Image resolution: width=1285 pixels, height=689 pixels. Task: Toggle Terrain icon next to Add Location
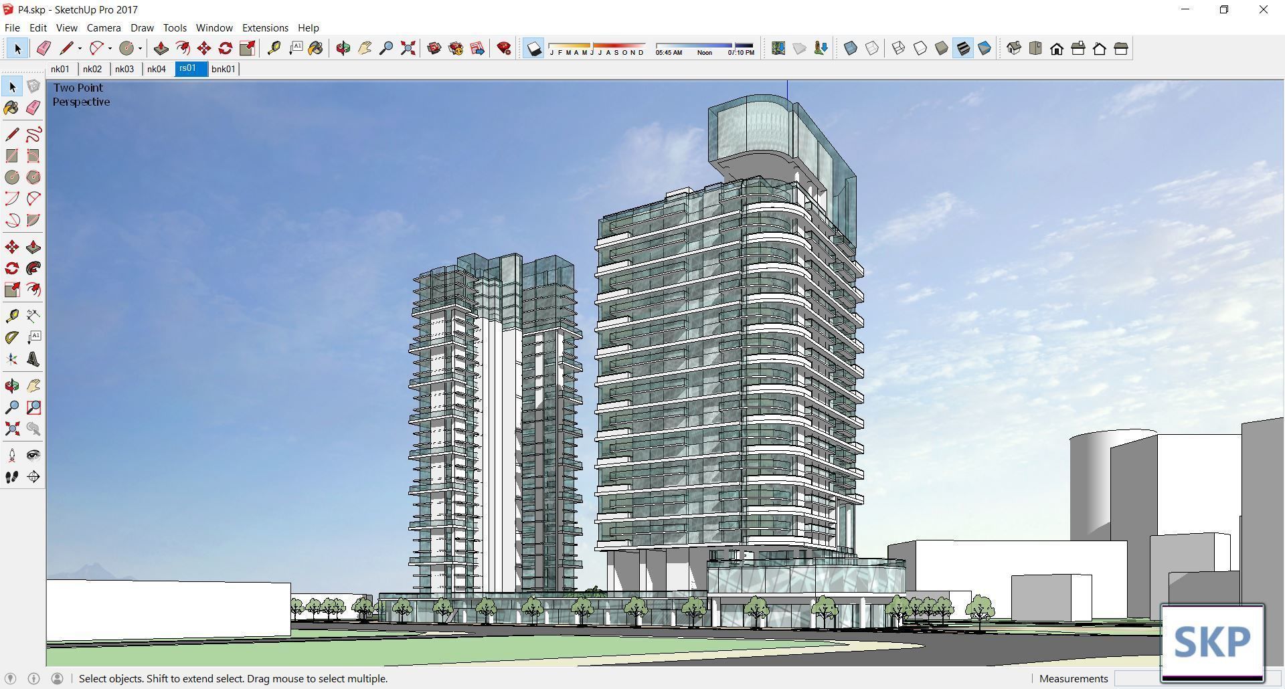coord(799,48)
